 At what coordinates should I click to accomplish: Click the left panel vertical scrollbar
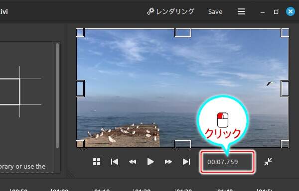(x=57, y=95)
